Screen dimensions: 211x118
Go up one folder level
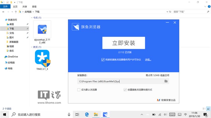pos(16,12)
